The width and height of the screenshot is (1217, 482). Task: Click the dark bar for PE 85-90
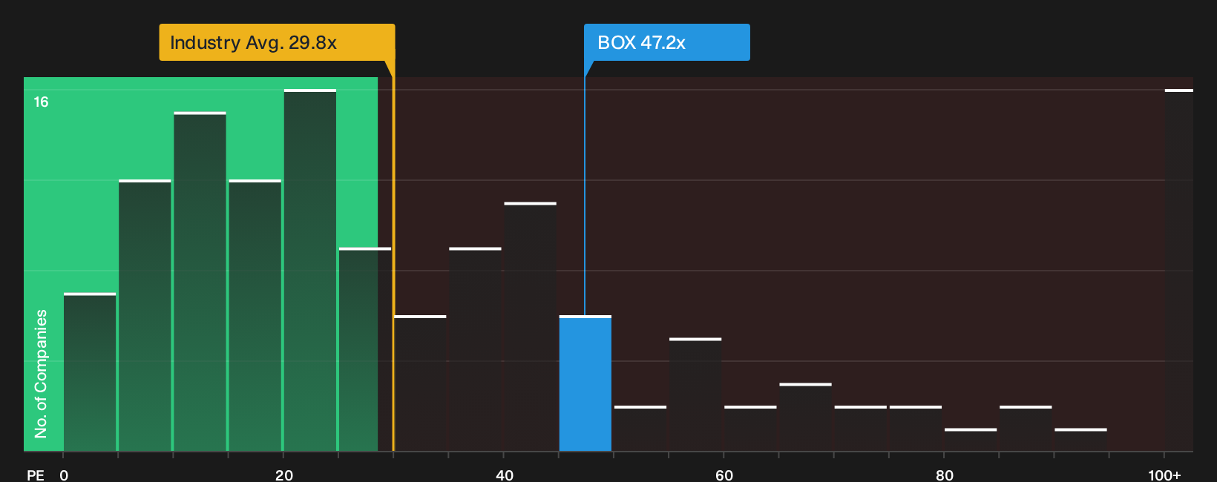tap(1026, 429)
